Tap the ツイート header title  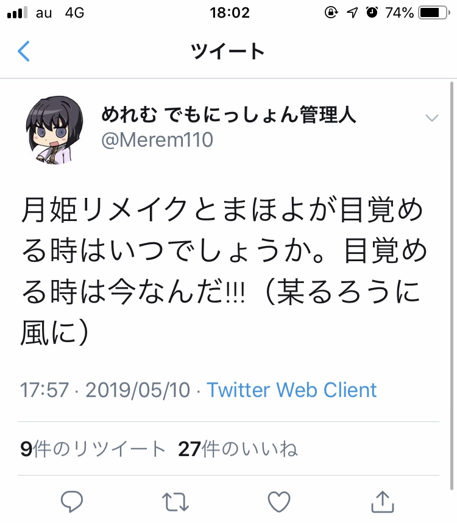click(228, 51)
